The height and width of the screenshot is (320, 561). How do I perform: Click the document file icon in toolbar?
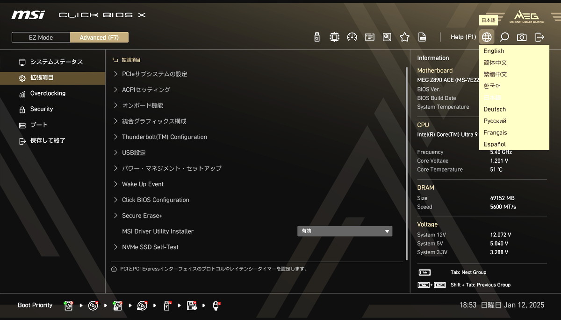tap(422, 37)
